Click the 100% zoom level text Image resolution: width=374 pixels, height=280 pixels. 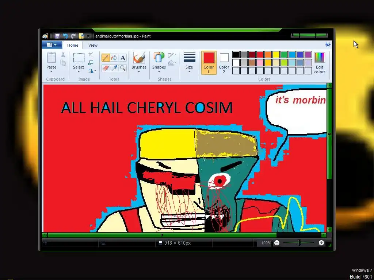[266, 243]
